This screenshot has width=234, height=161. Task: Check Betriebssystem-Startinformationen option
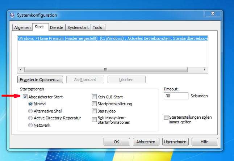pos(94,119)
